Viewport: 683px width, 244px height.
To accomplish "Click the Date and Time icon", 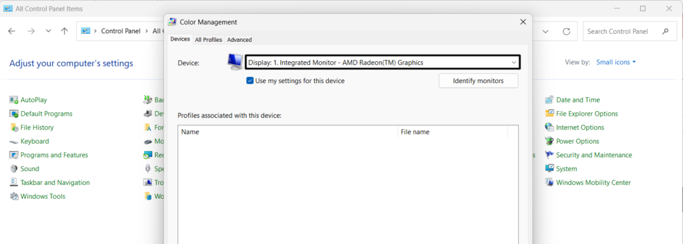I will point(550,100).
